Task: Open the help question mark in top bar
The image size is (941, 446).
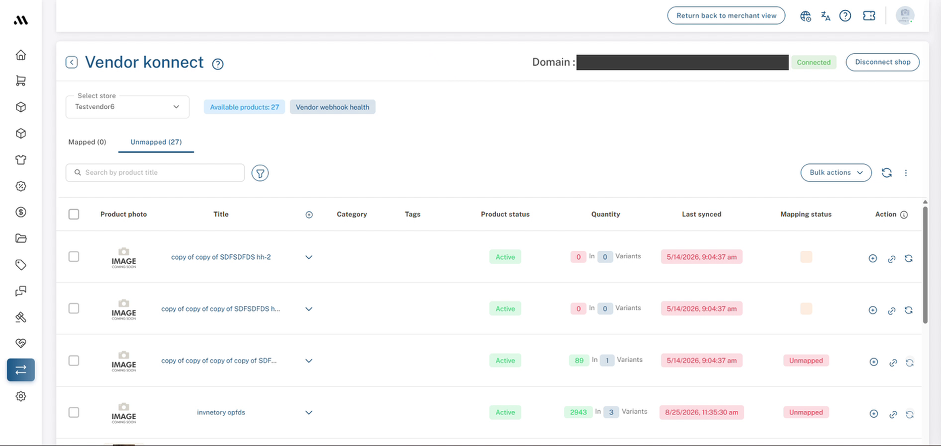Action: point(845,16)
